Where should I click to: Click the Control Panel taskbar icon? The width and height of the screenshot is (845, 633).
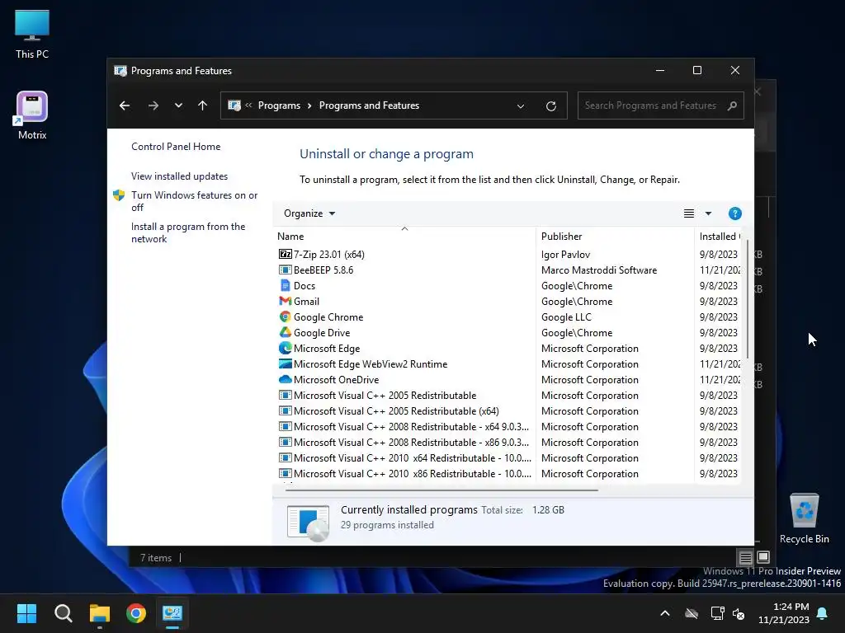point(172,613)
